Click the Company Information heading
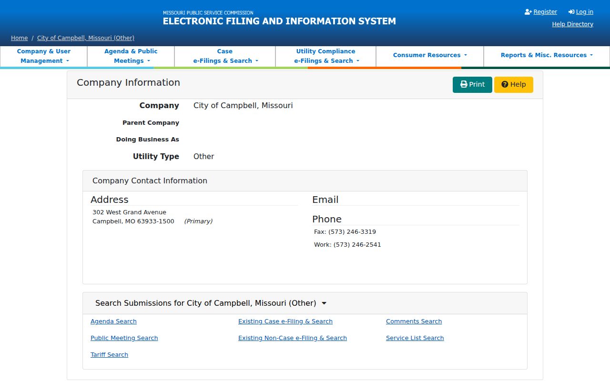The image size is (610, 381). [128, 83]
